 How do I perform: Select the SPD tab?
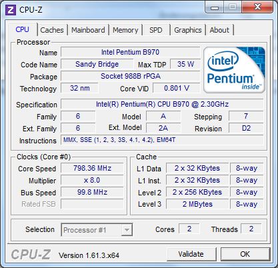tap(156, 30)
